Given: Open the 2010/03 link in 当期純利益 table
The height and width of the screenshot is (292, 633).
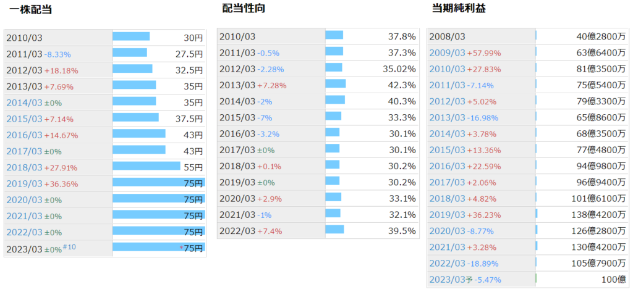Looking at the screenshot, I should click(448, 69).
